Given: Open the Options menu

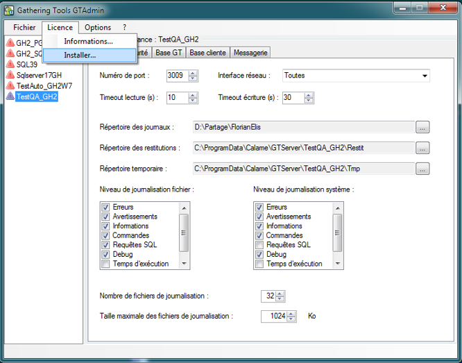Looking at the screenshot, I should (x=98, y=28).
